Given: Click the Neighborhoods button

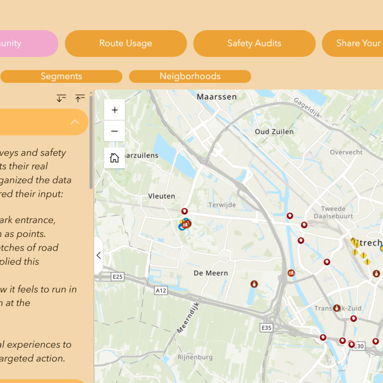Looking at the screenshot, I should click(190, 77).
